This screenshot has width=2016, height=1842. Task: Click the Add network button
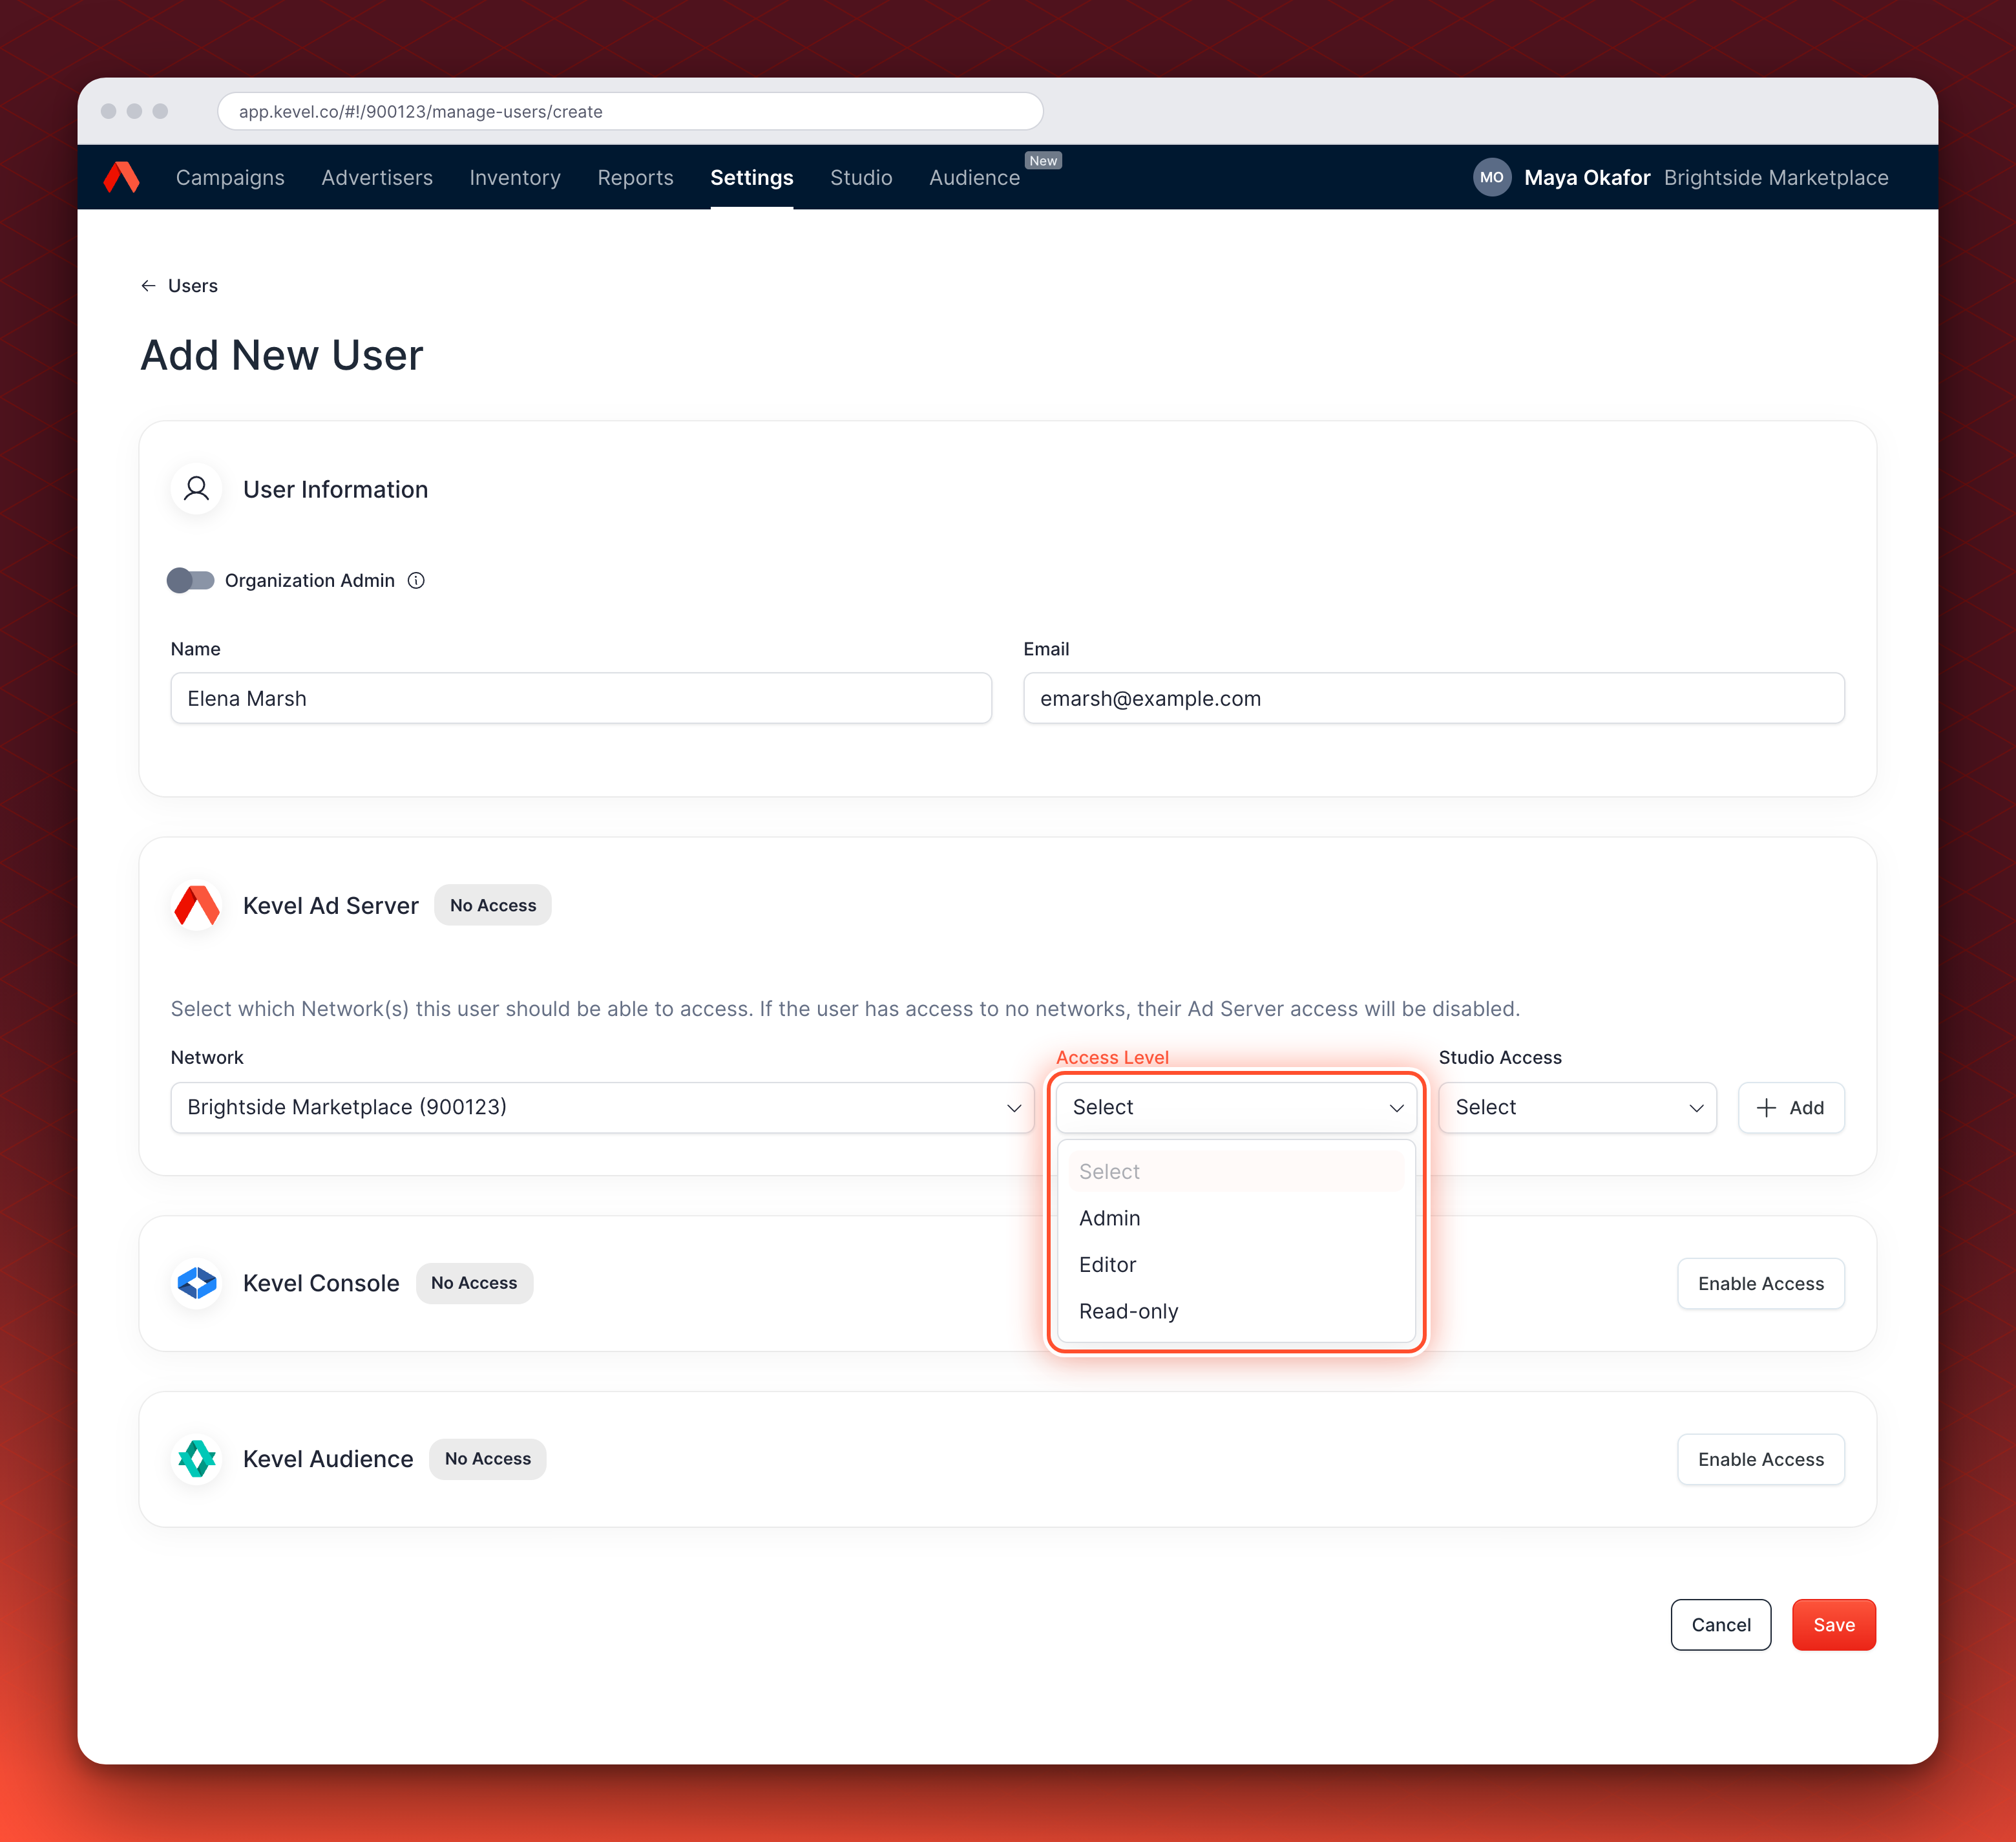(x=1791, y=1107)
